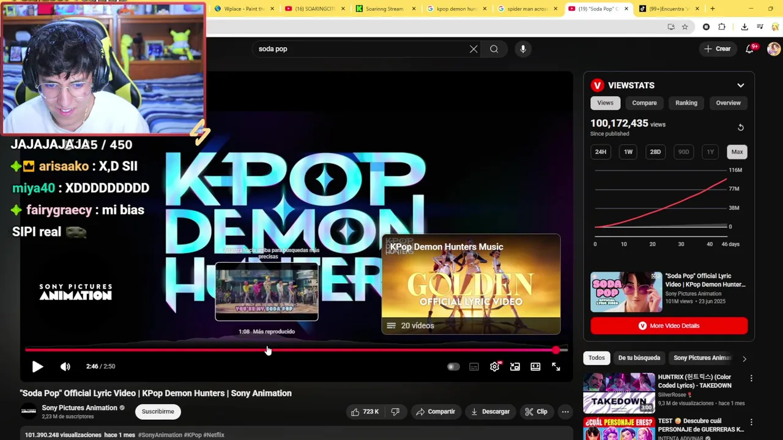This screenshot has height=440, width=783.
Task: Click the Descargar download button
Action: [x=490, y=412]
